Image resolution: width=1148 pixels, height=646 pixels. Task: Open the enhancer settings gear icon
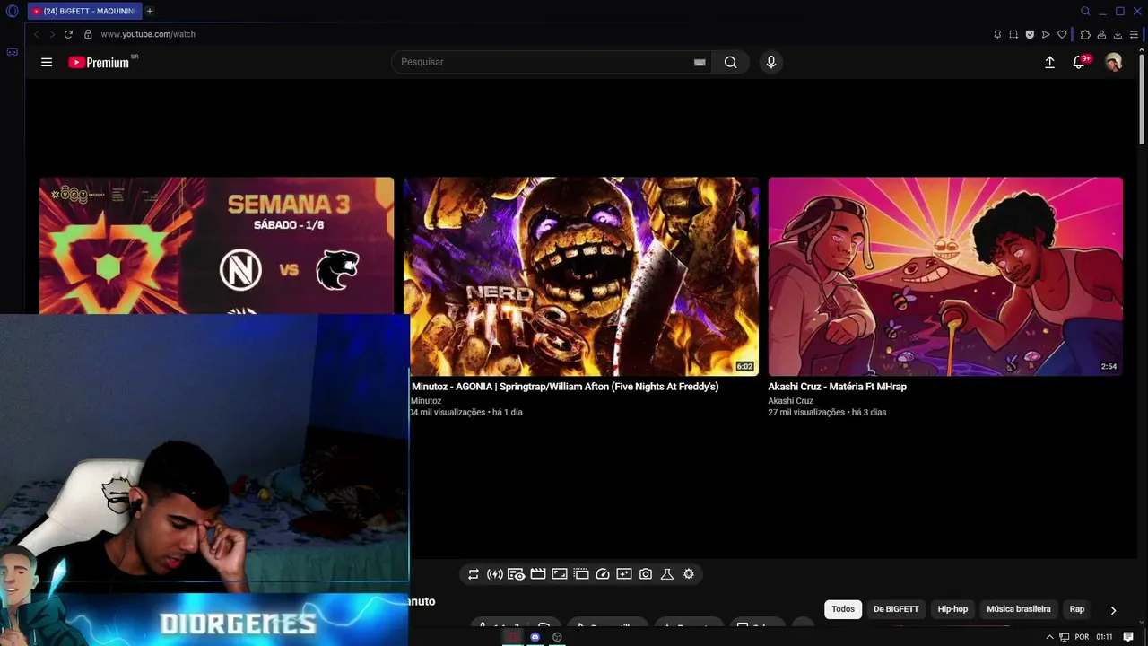[689, 574]
